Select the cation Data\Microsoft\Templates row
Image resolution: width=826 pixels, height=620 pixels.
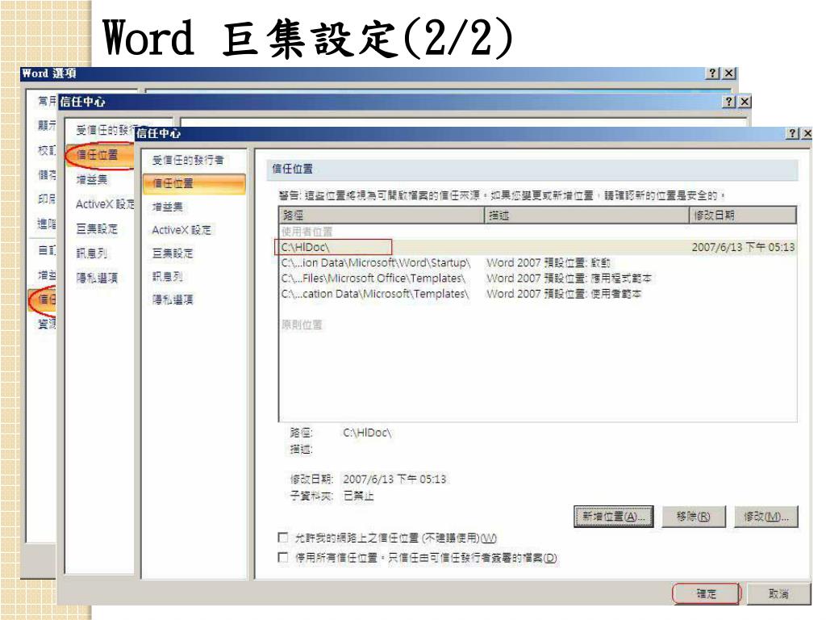click(x=537, y=294)
